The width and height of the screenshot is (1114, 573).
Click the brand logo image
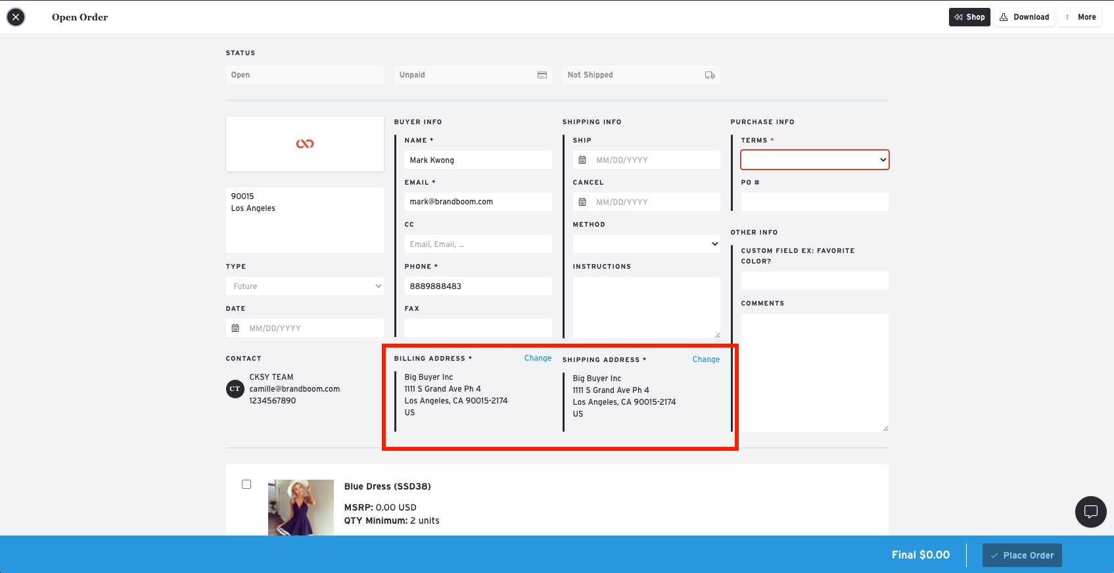(304, 144)
